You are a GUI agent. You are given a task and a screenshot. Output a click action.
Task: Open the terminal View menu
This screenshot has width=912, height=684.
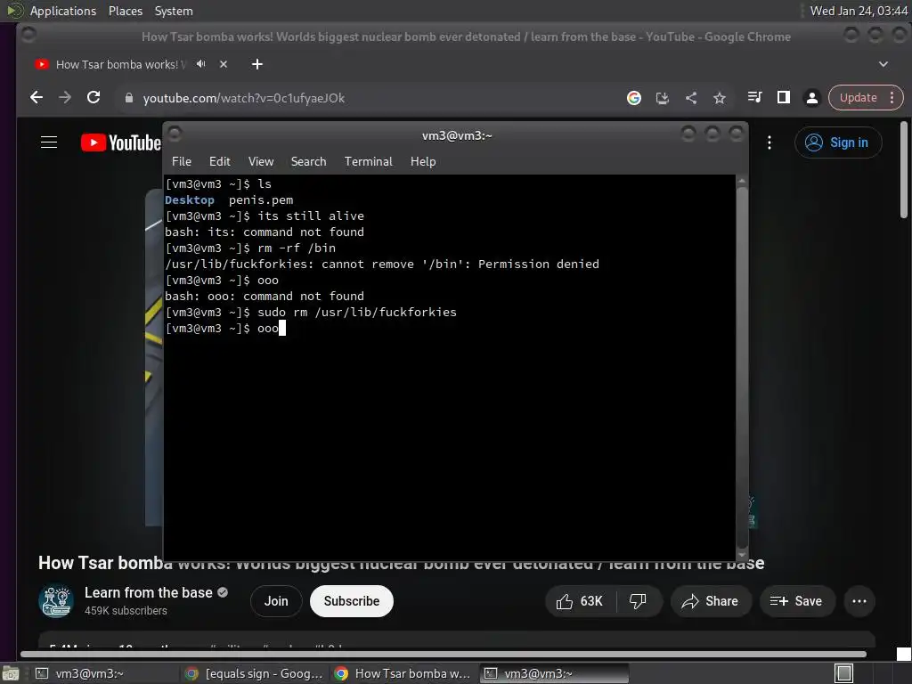pyautogui.click(x=261, y=161)
